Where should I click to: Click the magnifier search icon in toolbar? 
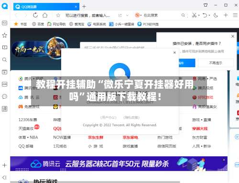point(183,15)
